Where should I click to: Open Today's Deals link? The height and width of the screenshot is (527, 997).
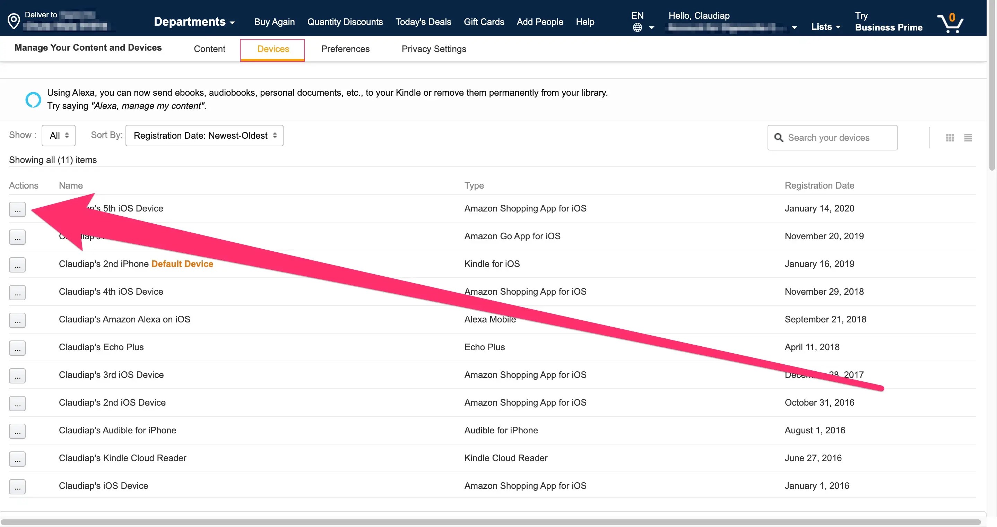(x=423, y=22)
